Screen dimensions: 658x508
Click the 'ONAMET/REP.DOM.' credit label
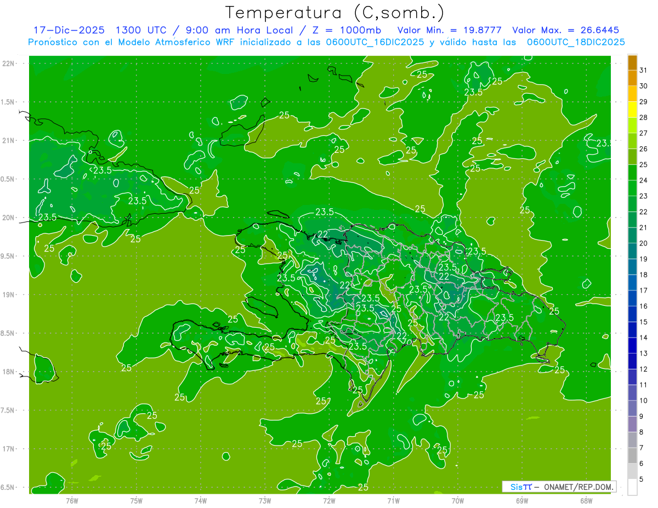579,487
